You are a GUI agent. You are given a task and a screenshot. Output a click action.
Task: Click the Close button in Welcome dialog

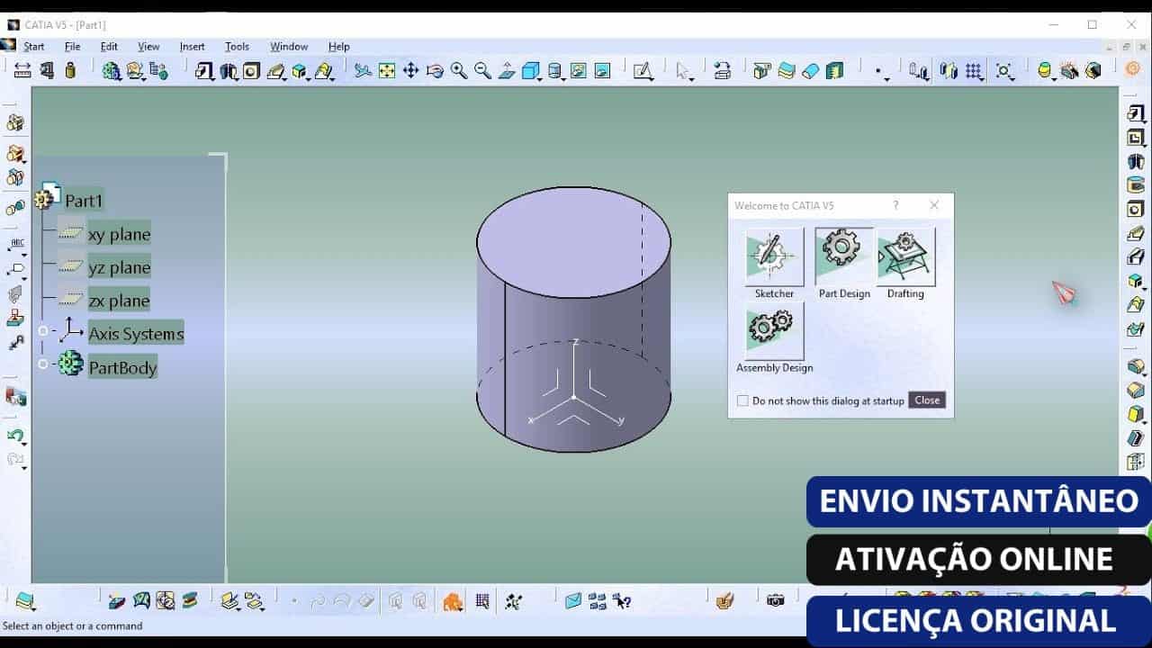pos(927,400)
